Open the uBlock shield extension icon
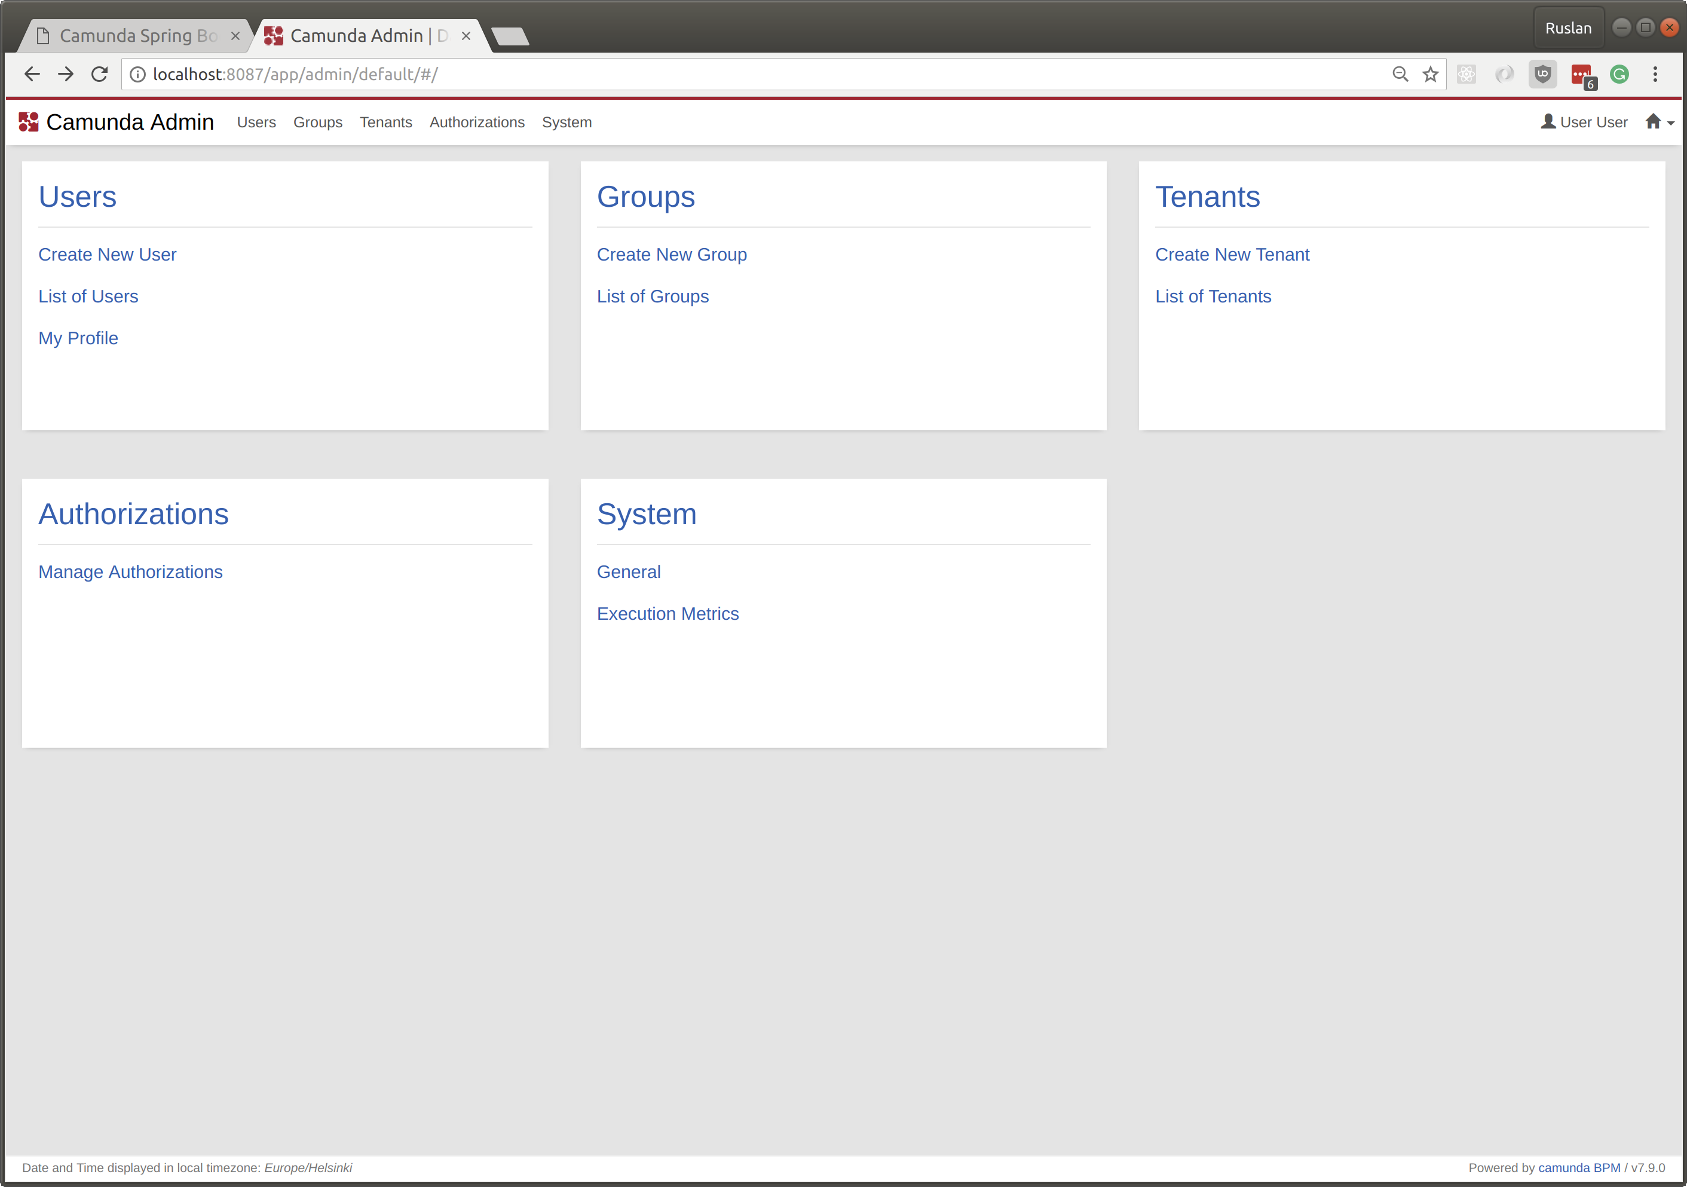Image resolution: width=1687 pixels, height=1187 pixels. 1542,74
